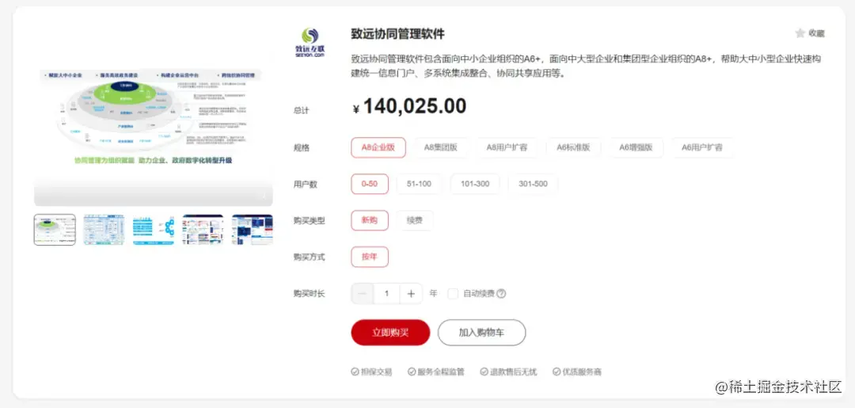Select the 51-100 user count option
The image size is (855, 408).
(x=419, y=184)
